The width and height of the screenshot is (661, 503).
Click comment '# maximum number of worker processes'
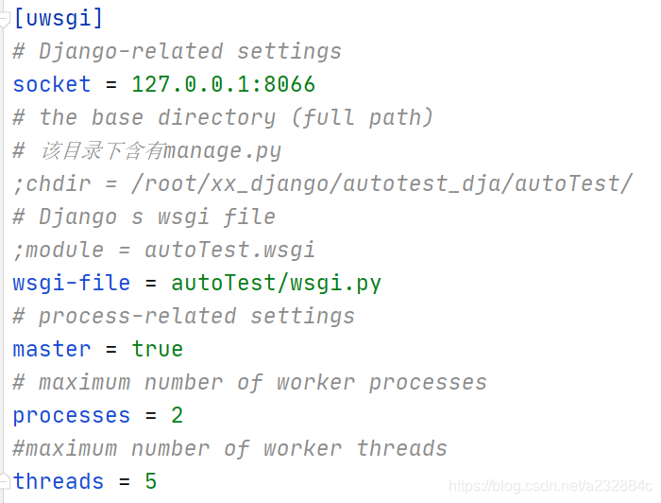pos(250,383)
